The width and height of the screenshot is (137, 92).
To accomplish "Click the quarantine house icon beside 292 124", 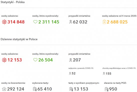I will coord(4,89).
